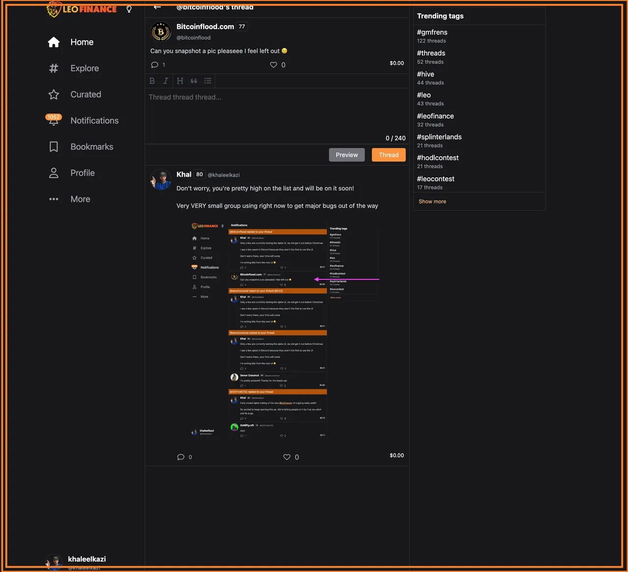Open Bitcoinflood.com's avatar

coord(160,32)
